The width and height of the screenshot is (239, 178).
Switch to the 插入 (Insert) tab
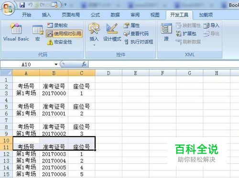point(46,15)
